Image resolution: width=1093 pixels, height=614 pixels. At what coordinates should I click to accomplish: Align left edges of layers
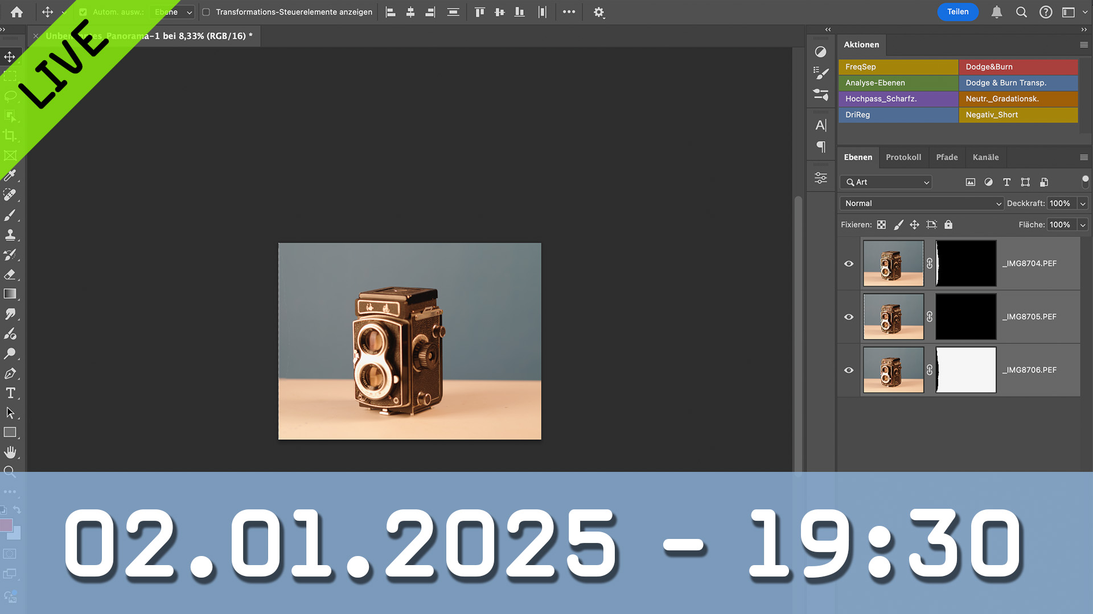pos(391,12)
